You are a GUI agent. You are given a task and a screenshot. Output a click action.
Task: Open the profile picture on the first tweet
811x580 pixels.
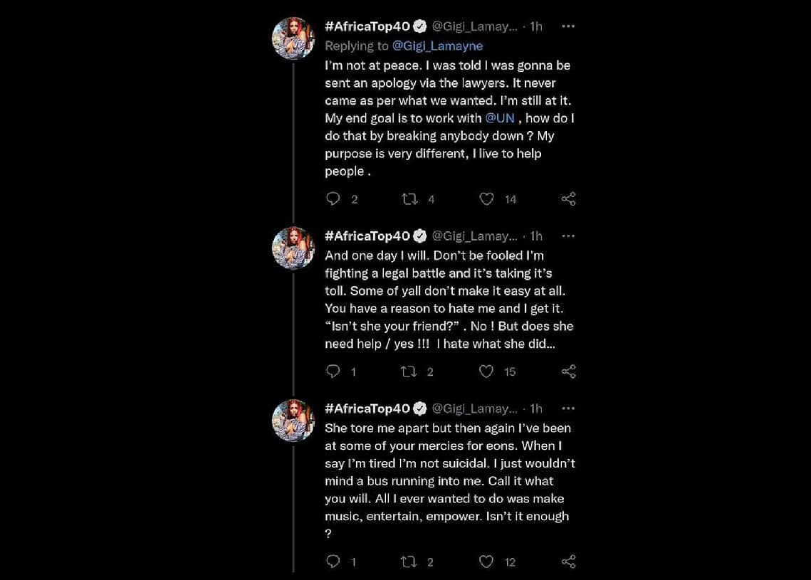[x=293, y=38]
